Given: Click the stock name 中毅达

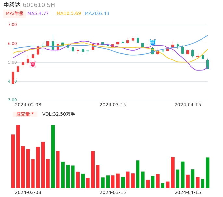Looking at the screenshot, I should (x=12, y=5).
